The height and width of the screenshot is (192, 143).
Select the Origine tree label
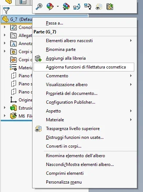click(x=26, y=100)
